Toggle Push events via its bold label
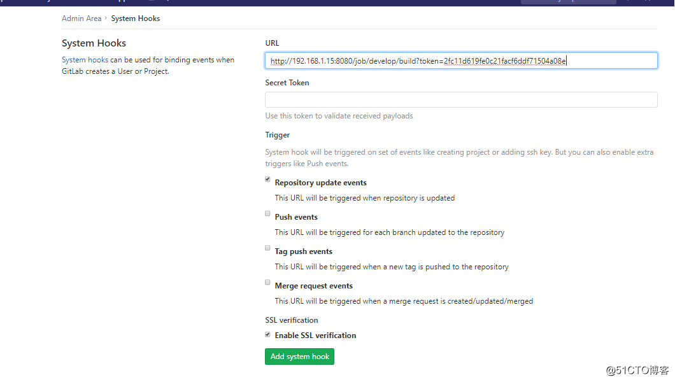Viewport: 675px width, 382px height. (296, 216)
